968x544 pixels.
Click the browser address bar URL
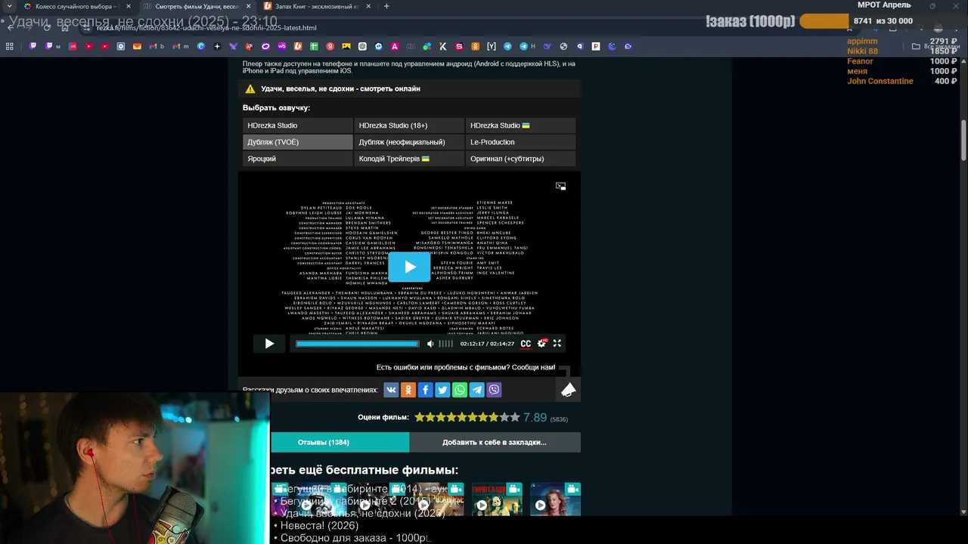(206, 28)
